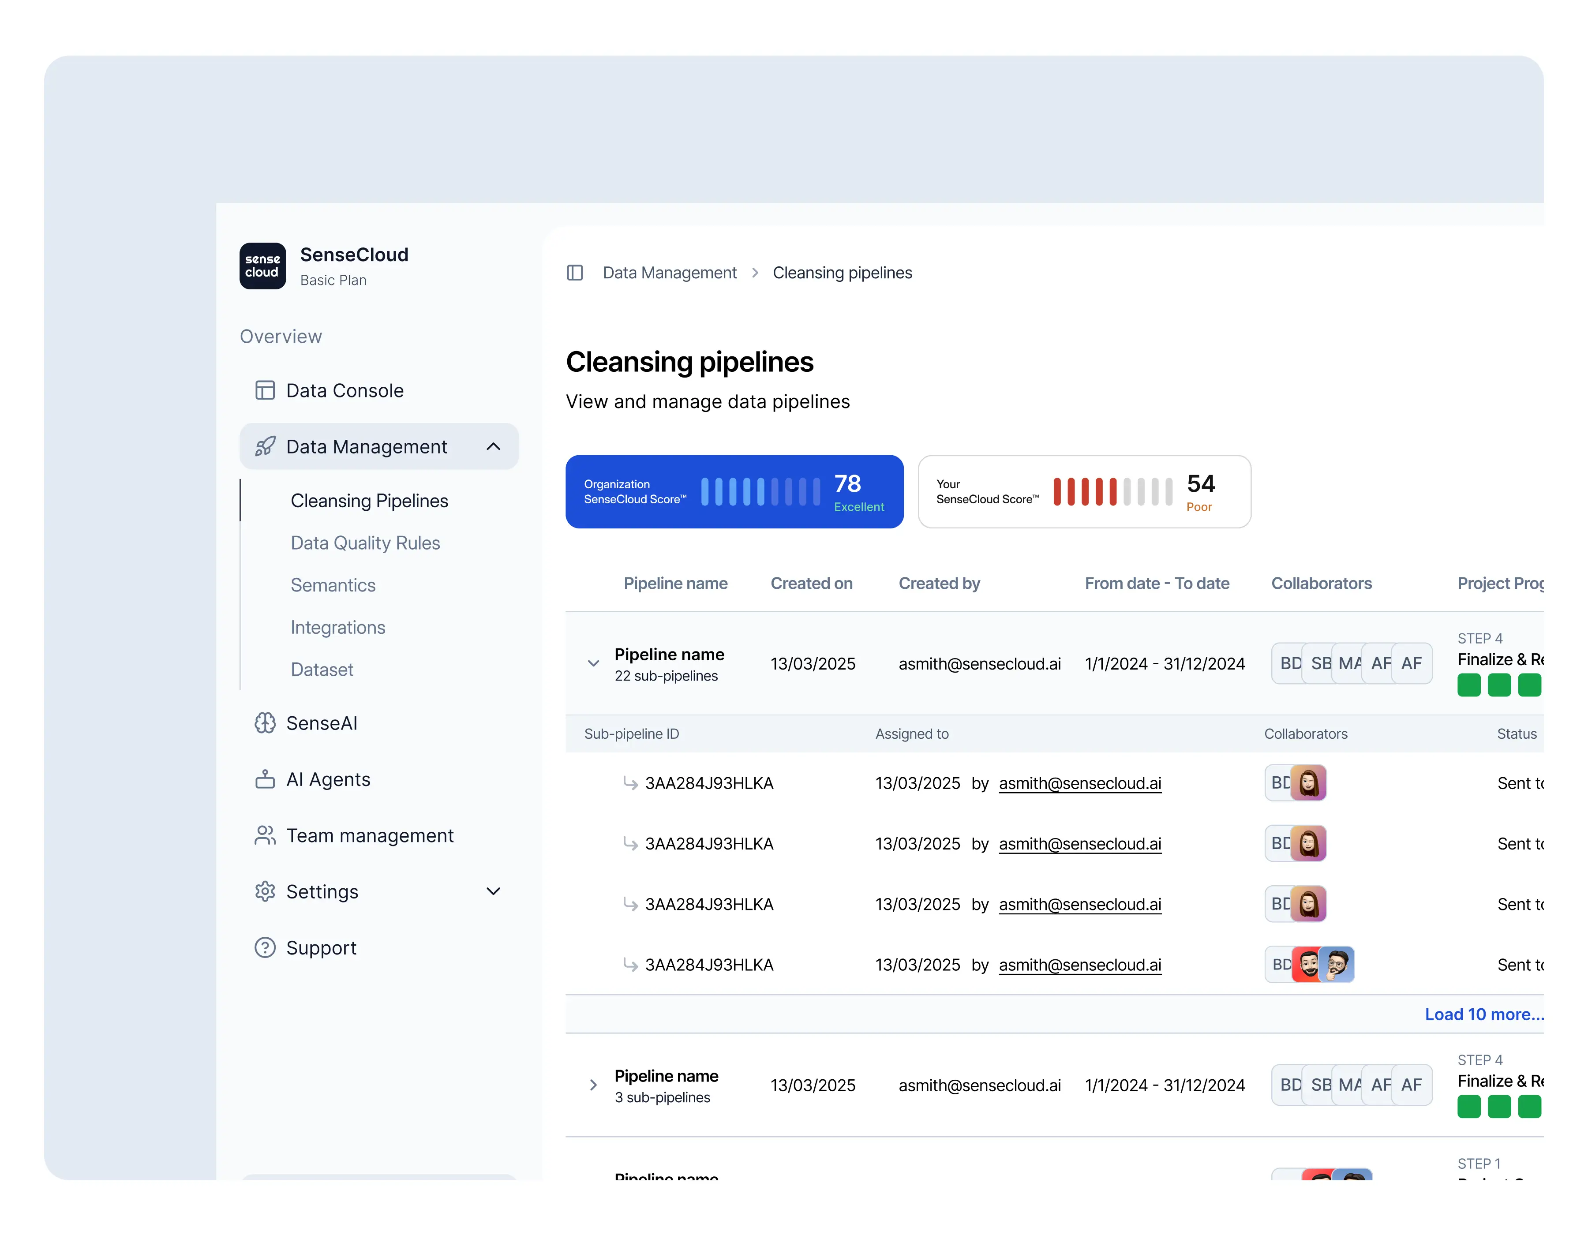The image size is (1588, 1235).
Task: Expand the Settings menu
Action: [x=493, y=891]
